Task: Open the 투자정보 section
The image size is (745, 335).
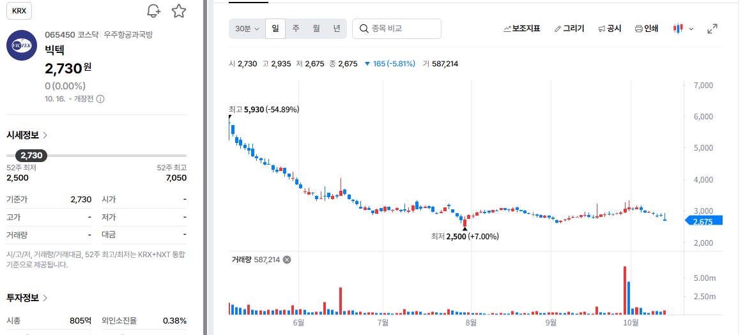Action: (27, 298)
